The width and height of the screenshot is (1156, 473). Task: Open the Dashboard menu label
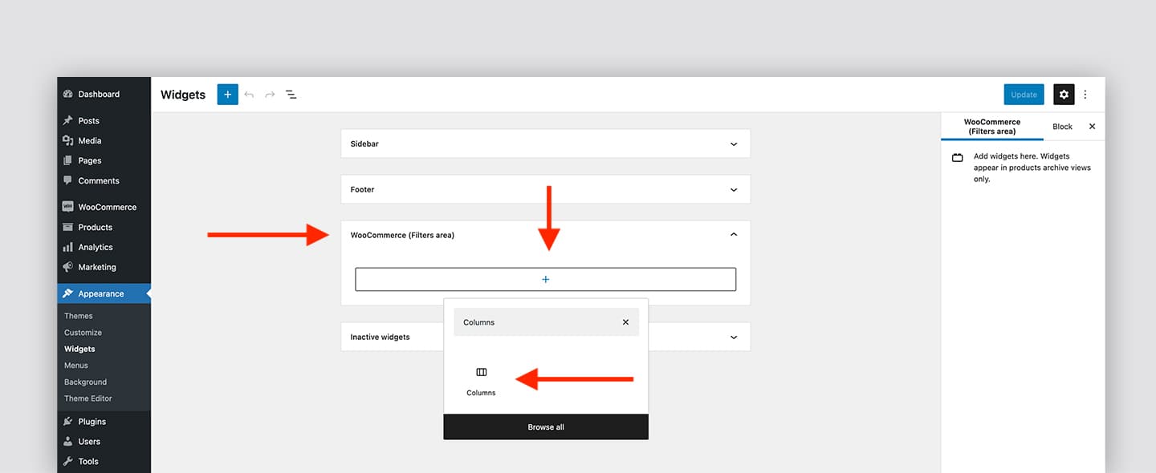(x=99, y=94)
